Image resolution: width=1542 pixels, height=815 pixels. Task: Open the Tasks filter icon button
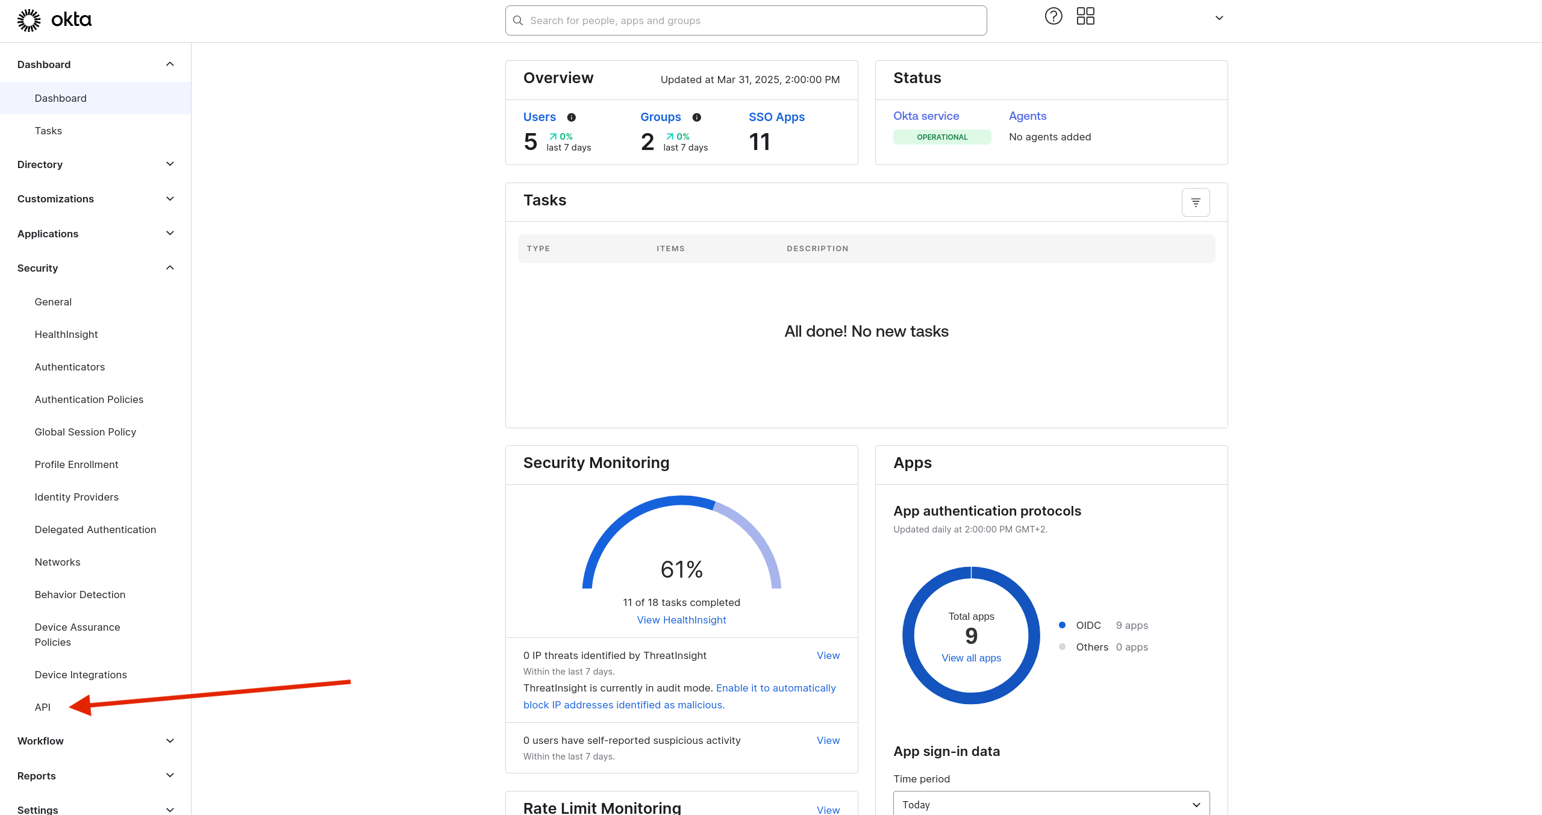[1196, 202]
